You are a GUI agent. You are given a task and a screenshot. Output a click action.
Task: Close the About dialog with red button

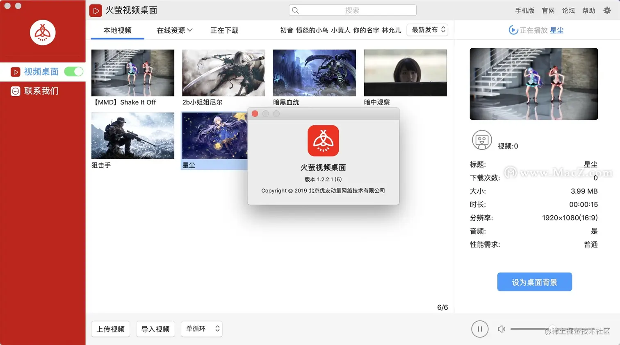click(255, 114)
